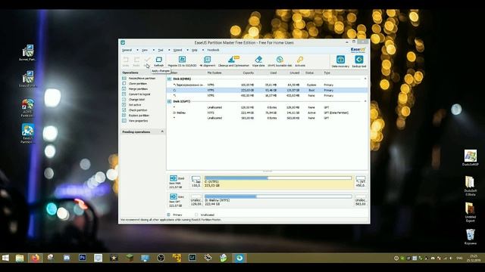
Task: Open the Help menu
Action: pyautogui.click(x=194, y=50)
